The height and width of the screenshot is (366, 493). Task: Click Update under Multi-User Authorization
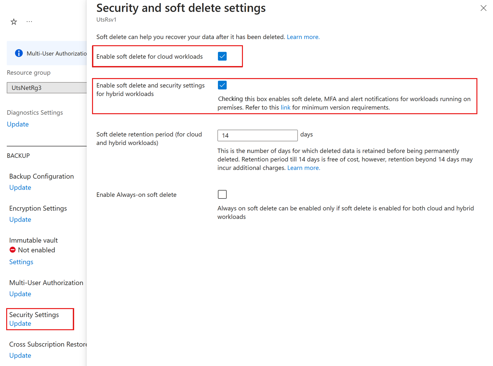tap(20, 294)
